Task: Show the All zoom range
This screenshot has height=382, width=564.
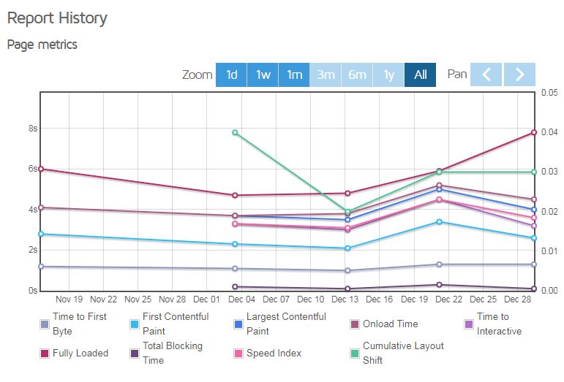Action: [420, 75]
